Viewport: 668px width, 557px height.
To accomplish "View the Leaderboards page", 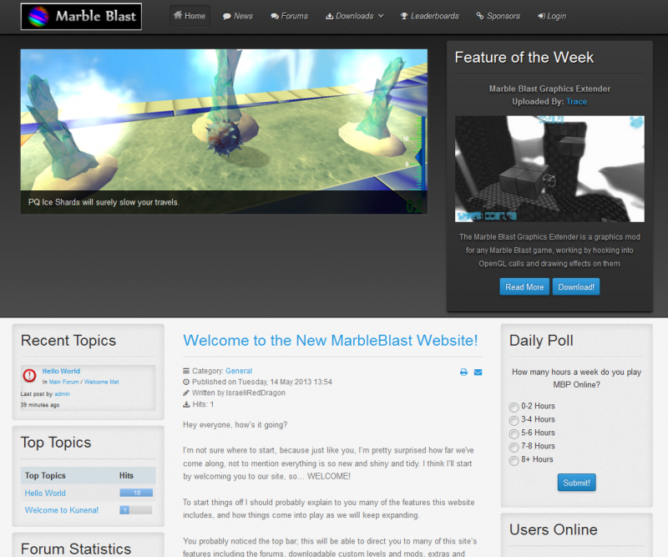I will [x=430, y=16].
